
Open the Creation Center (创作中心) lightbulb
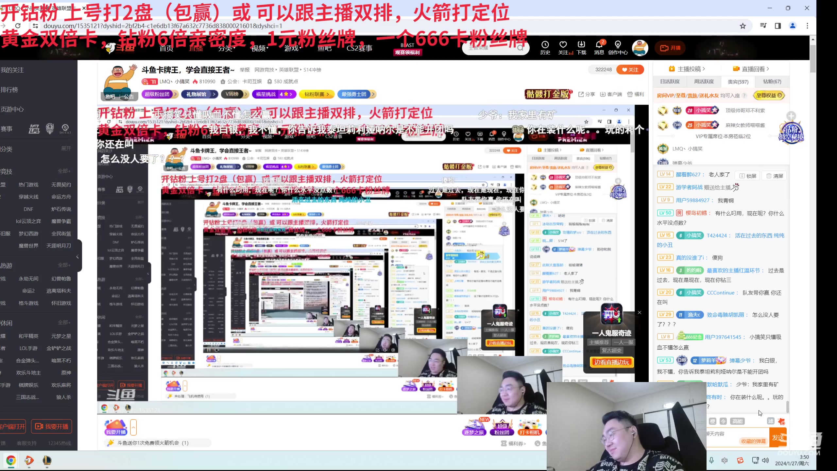[618, 48]
